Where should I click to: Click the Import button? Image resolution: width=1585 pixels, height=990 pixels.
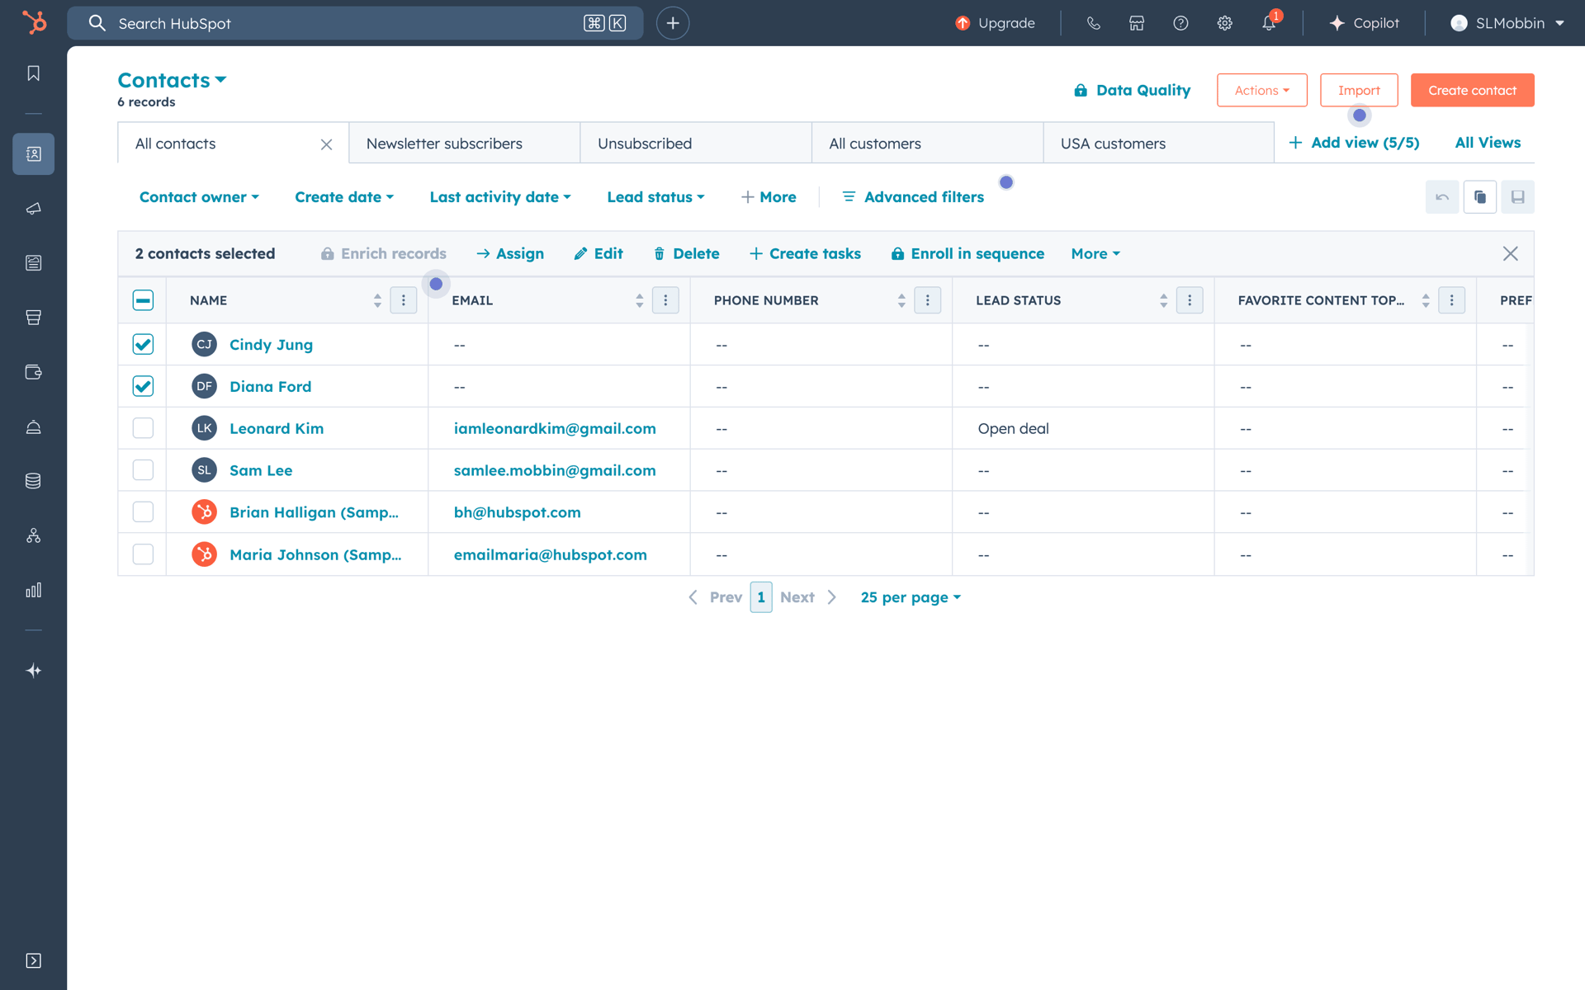point(1359,90)
